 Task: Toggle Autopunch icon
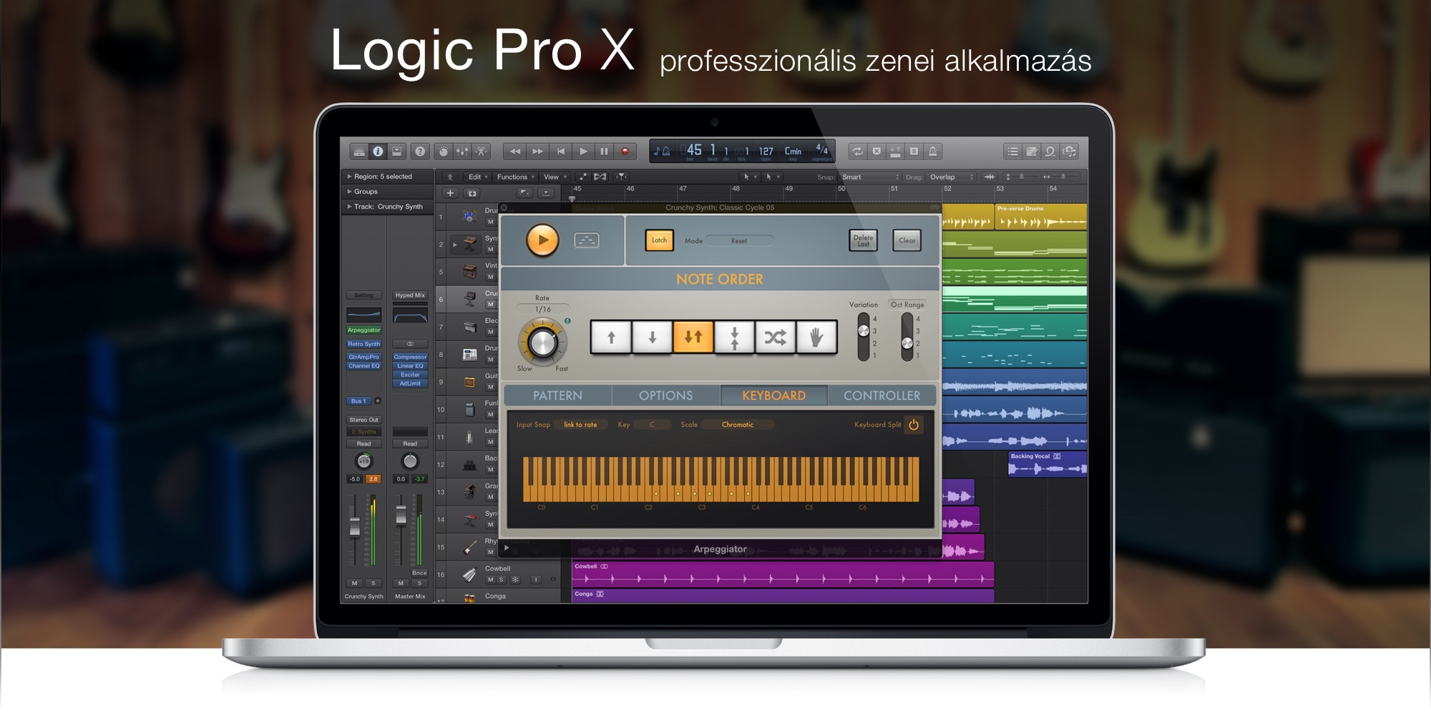pos(895,152)
